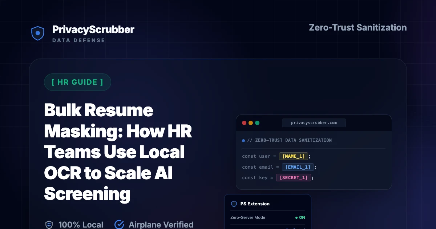The image size is (436, 229).
Task: Click the [EMAIL_1] blue token
Action: click(x=298, y=167)
